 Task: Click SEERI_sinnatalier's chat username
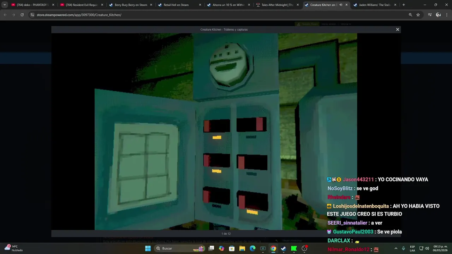(347, 223)
